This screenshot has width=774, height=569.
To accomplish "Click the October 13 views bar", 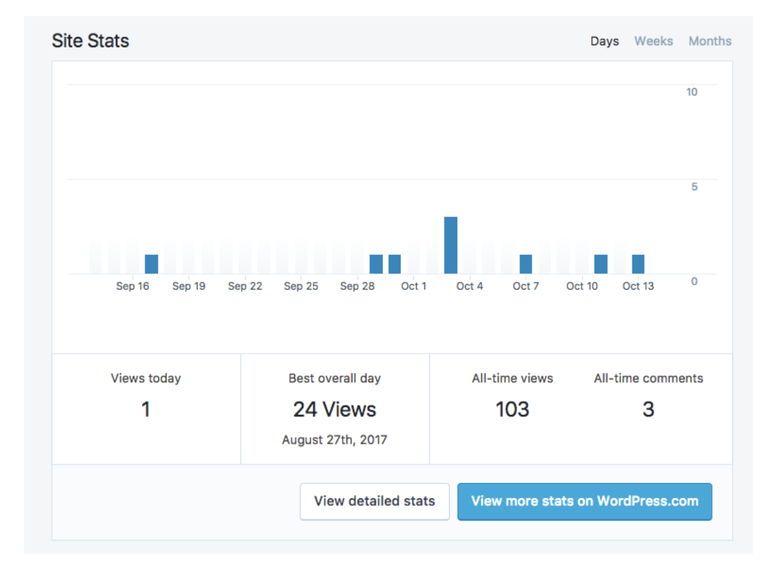I will 638,263.
